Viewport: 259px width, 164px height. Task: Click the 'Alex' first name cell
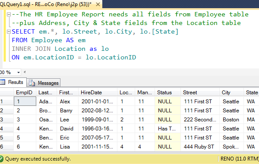[68, 102]
